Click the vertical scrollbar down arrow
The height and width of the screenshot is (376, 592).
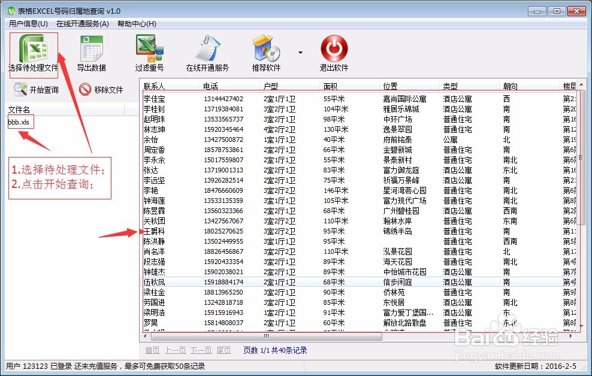click(x=581, y=325)
